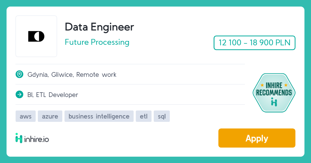Image resolution: width=311 pixels, height=163 pixels.
Task: Click the left star on the Recommends badge
Action: (262, 85)
